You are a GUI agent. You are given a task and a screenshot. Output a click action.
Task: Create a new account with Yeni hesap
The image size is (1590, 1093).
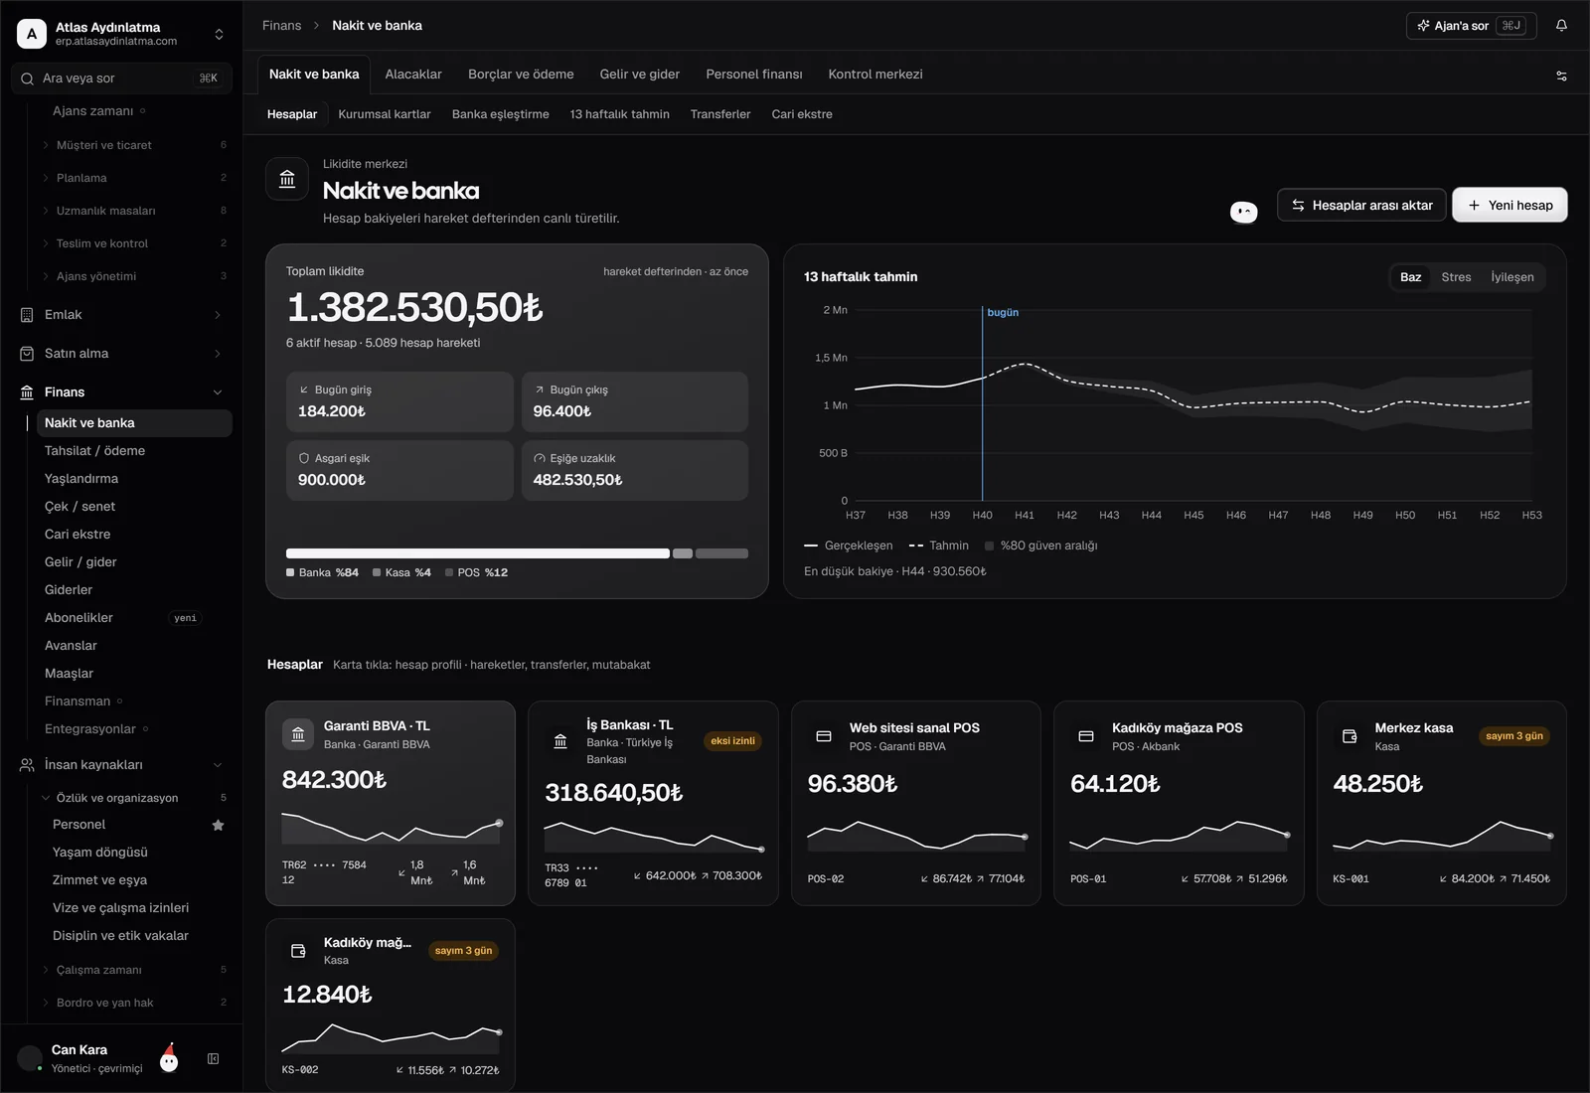pyautogui.click(x=1510, y=205)
